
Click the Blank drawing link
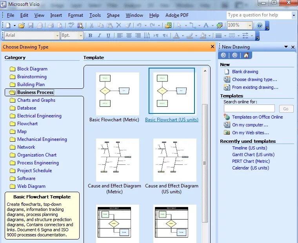245,72
